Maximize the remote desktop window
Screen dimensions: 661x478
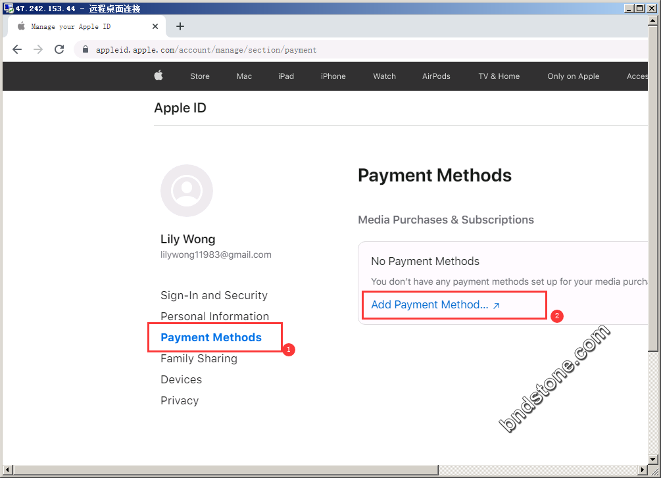coord(639,8)
